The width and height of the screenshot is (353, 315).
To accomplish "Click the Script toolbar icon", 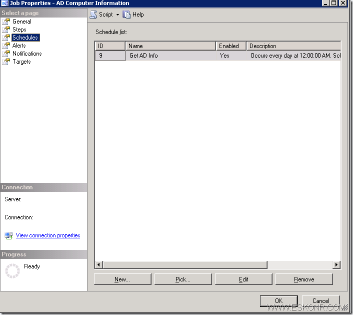I will pos(93,15).
